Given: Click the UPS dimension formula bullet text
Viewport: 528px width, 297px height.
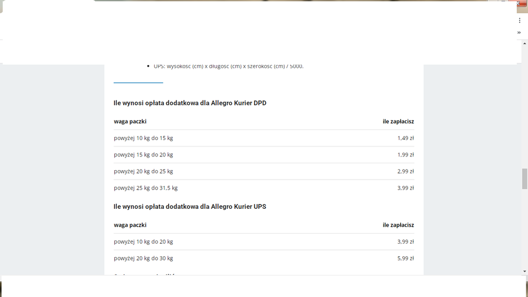Looking at the screenshot, I should (229, 67).
